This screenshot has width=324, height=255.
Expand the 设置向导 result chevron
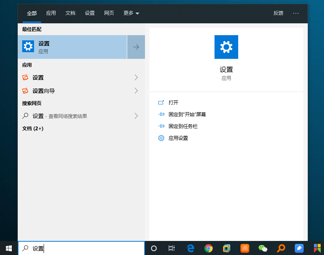point(136,91)
